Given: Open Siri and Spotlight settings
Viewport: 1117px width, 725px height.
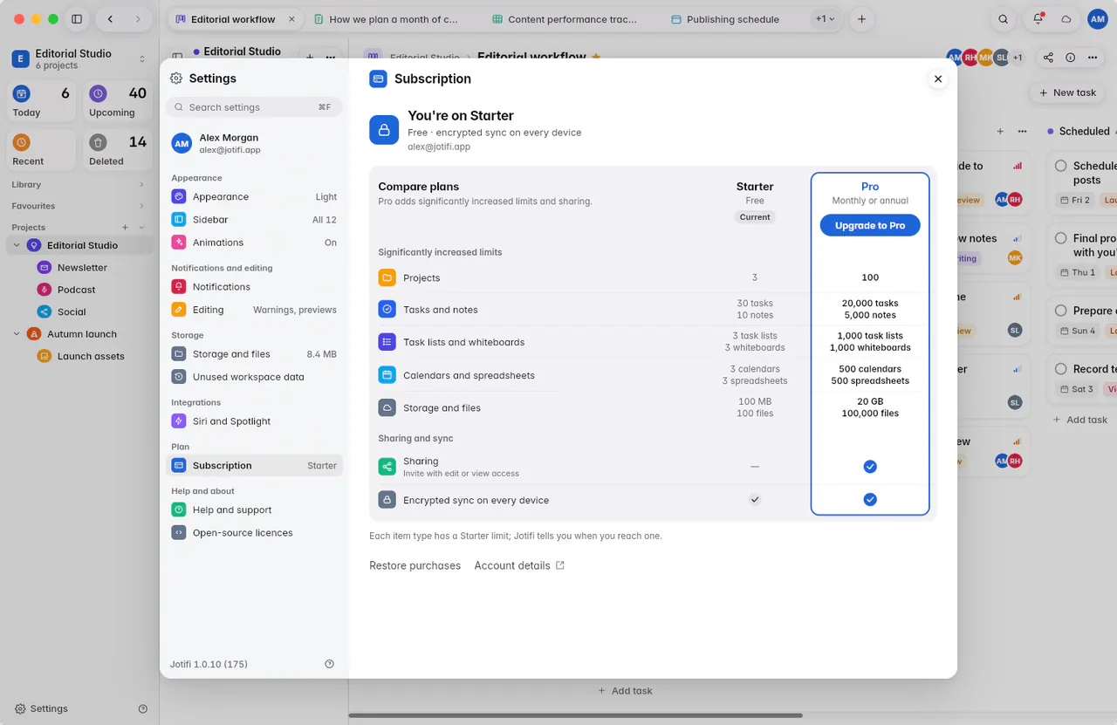Looking at the screenshot, I should tap(254, 421).
